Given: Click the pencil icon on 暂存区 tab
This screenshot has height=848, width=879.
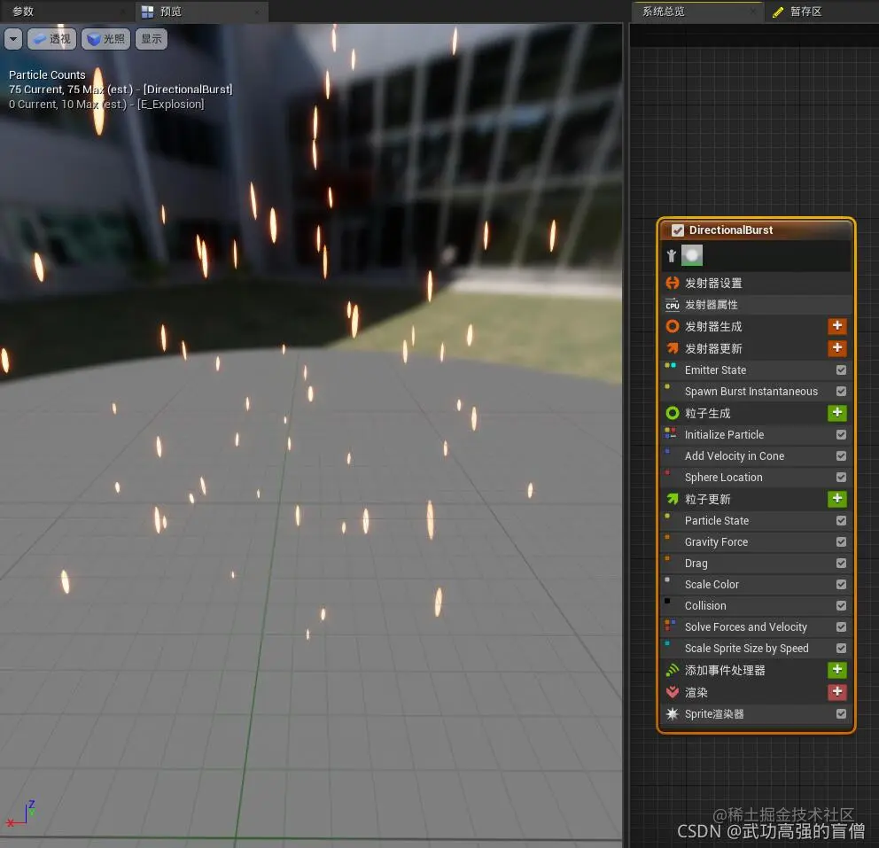Looking at the screenshot, I should (x=778, y=12).
